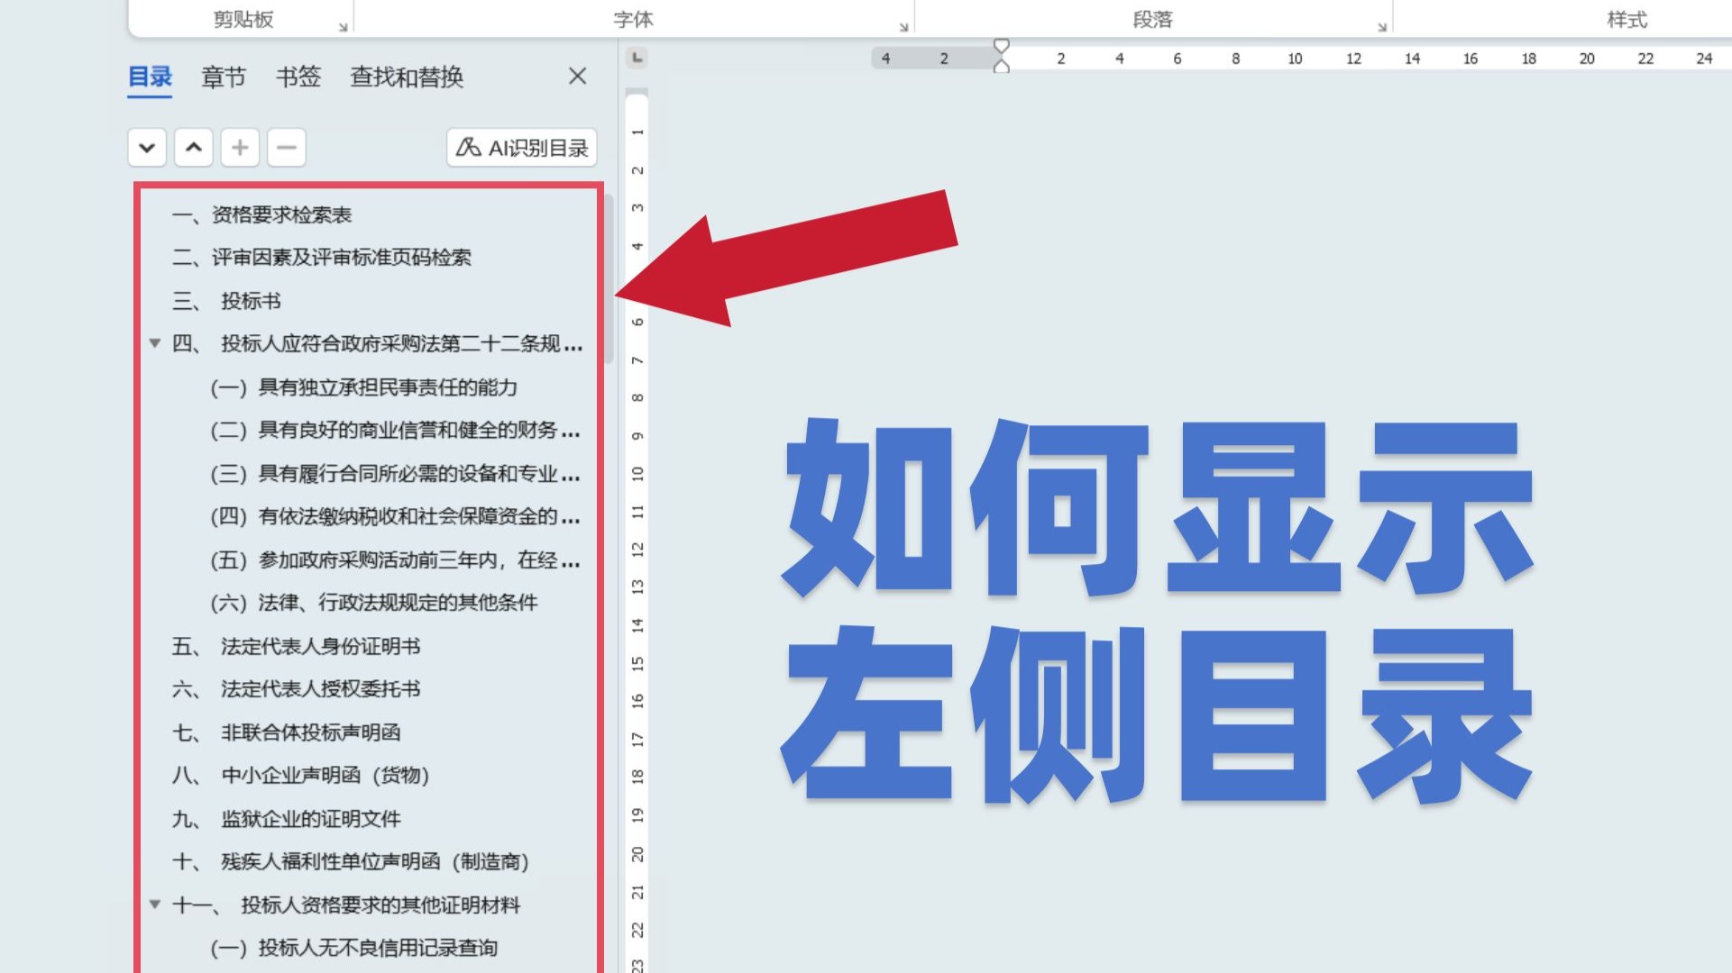Switch to the 章节 tab

223,77
